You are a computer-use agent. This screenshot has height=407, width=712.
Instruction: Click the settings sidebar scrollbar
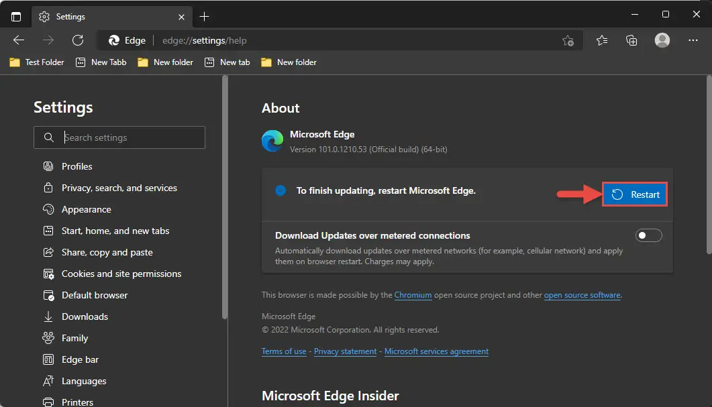(224, 197)
